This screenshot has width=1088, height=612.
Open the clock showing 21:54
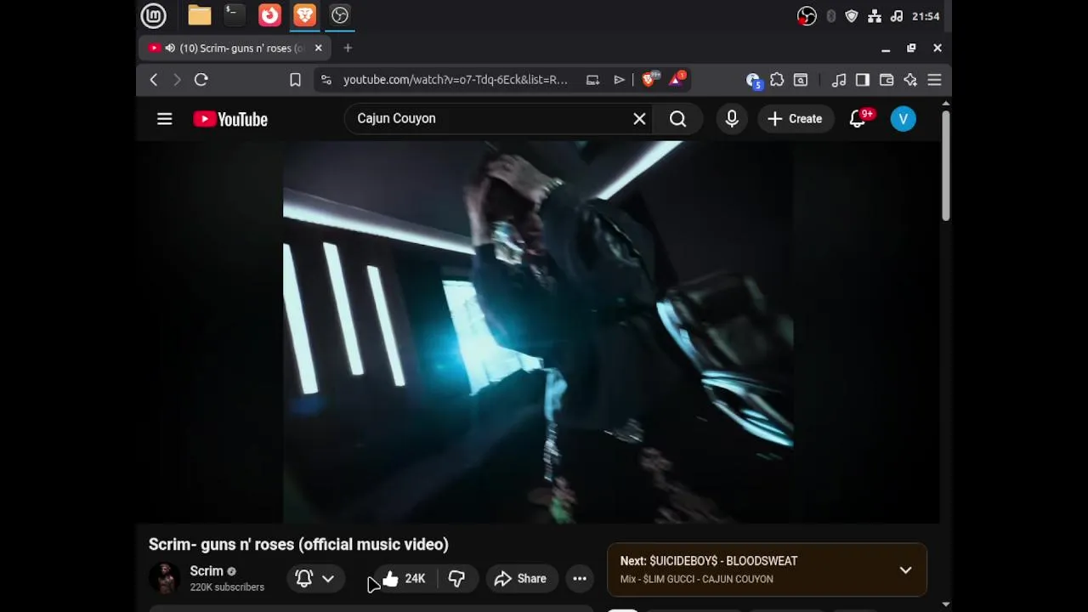coord(926,16)
